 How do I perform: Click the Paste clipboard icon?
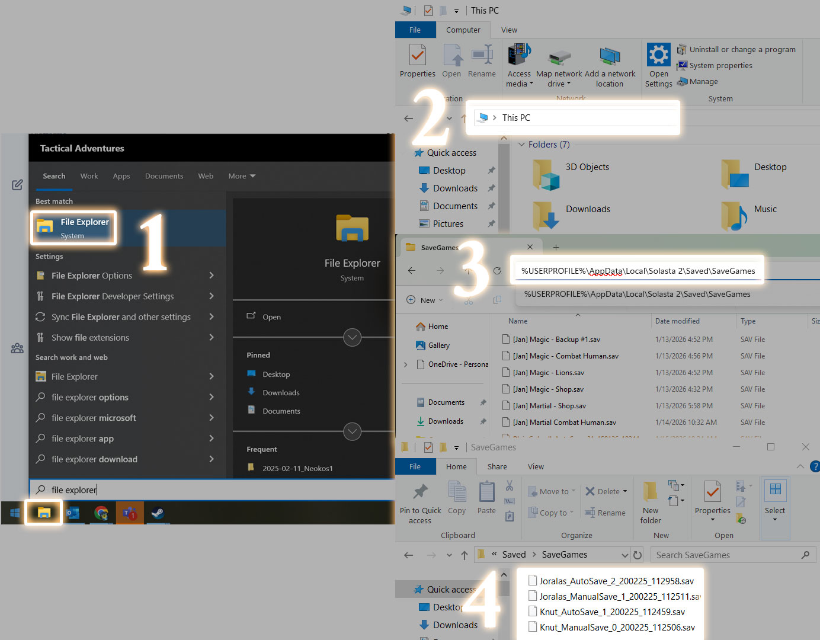(486, 492)
